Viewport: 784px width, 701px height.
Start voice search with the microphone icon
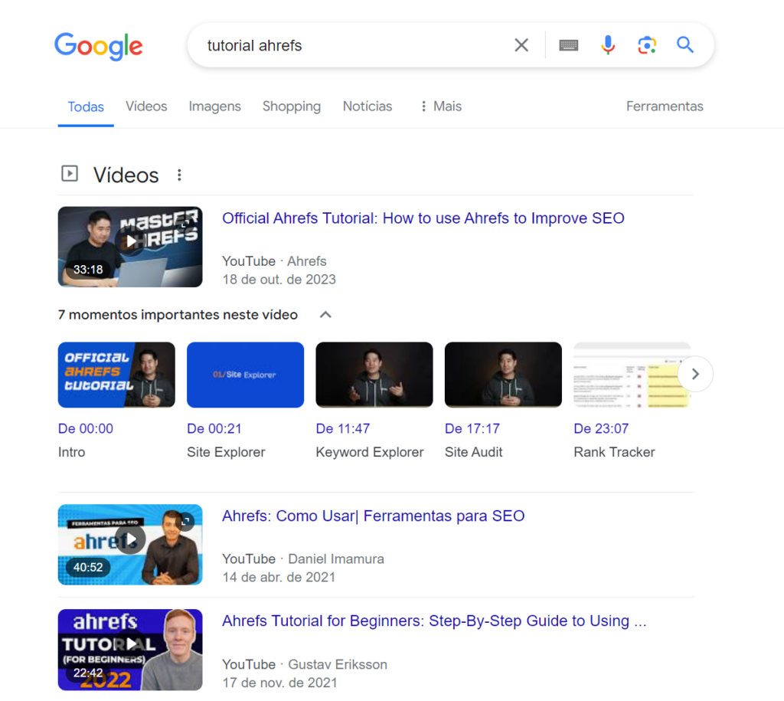click(608, 45)
